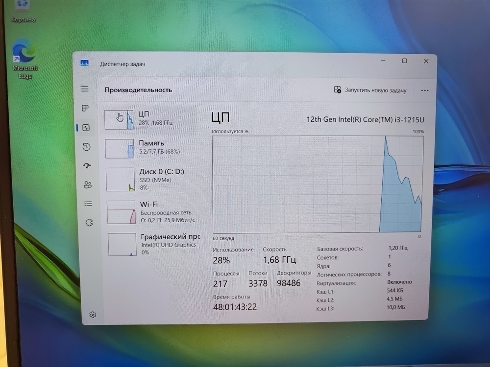
Task: Click the Запустить новую задачу button
Action: [x=371, y=90]
